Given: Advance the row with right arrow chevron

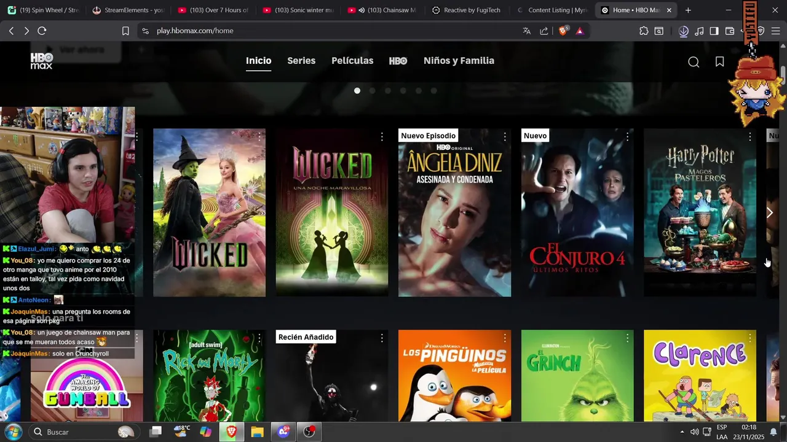Looking at the screenshot, I should [769, 213].
